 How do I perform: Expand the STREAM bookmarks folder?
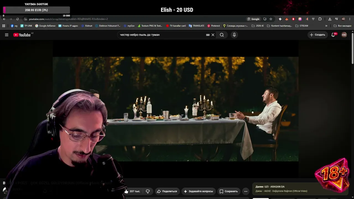[x=302, y=26]
